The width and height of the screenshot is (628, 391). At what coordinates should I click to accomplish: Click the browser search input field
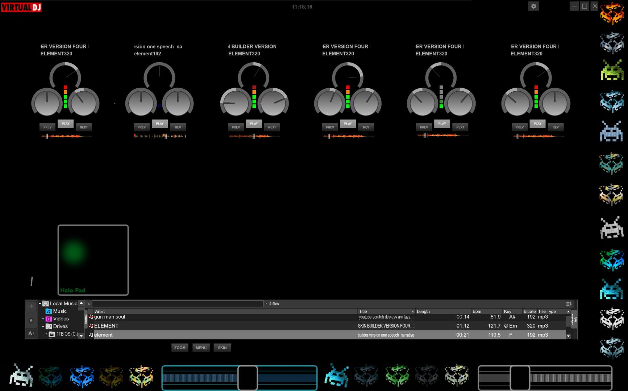tap(178, 304)
